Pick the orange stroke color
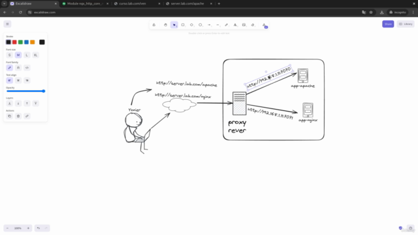Image resolution: width=418 pixels, height=235 pixels. coord(33,42)
